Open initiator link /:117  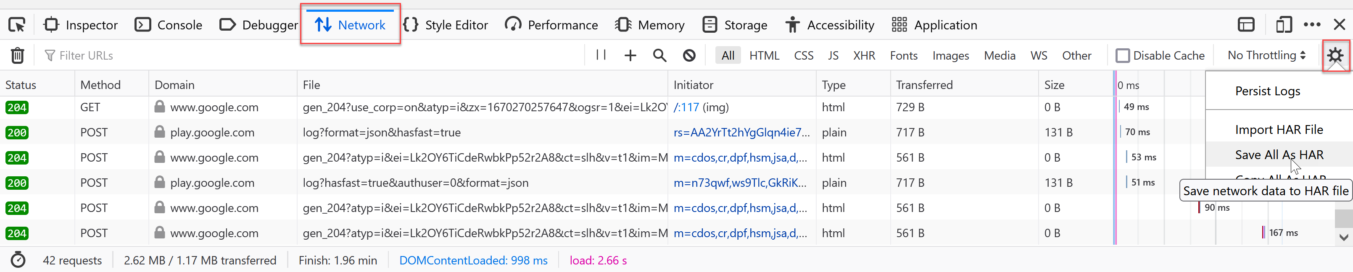tap(686, 107)
